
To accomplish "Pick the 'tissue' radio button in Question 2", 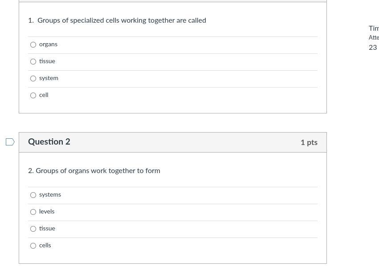I will pos(33,229).
